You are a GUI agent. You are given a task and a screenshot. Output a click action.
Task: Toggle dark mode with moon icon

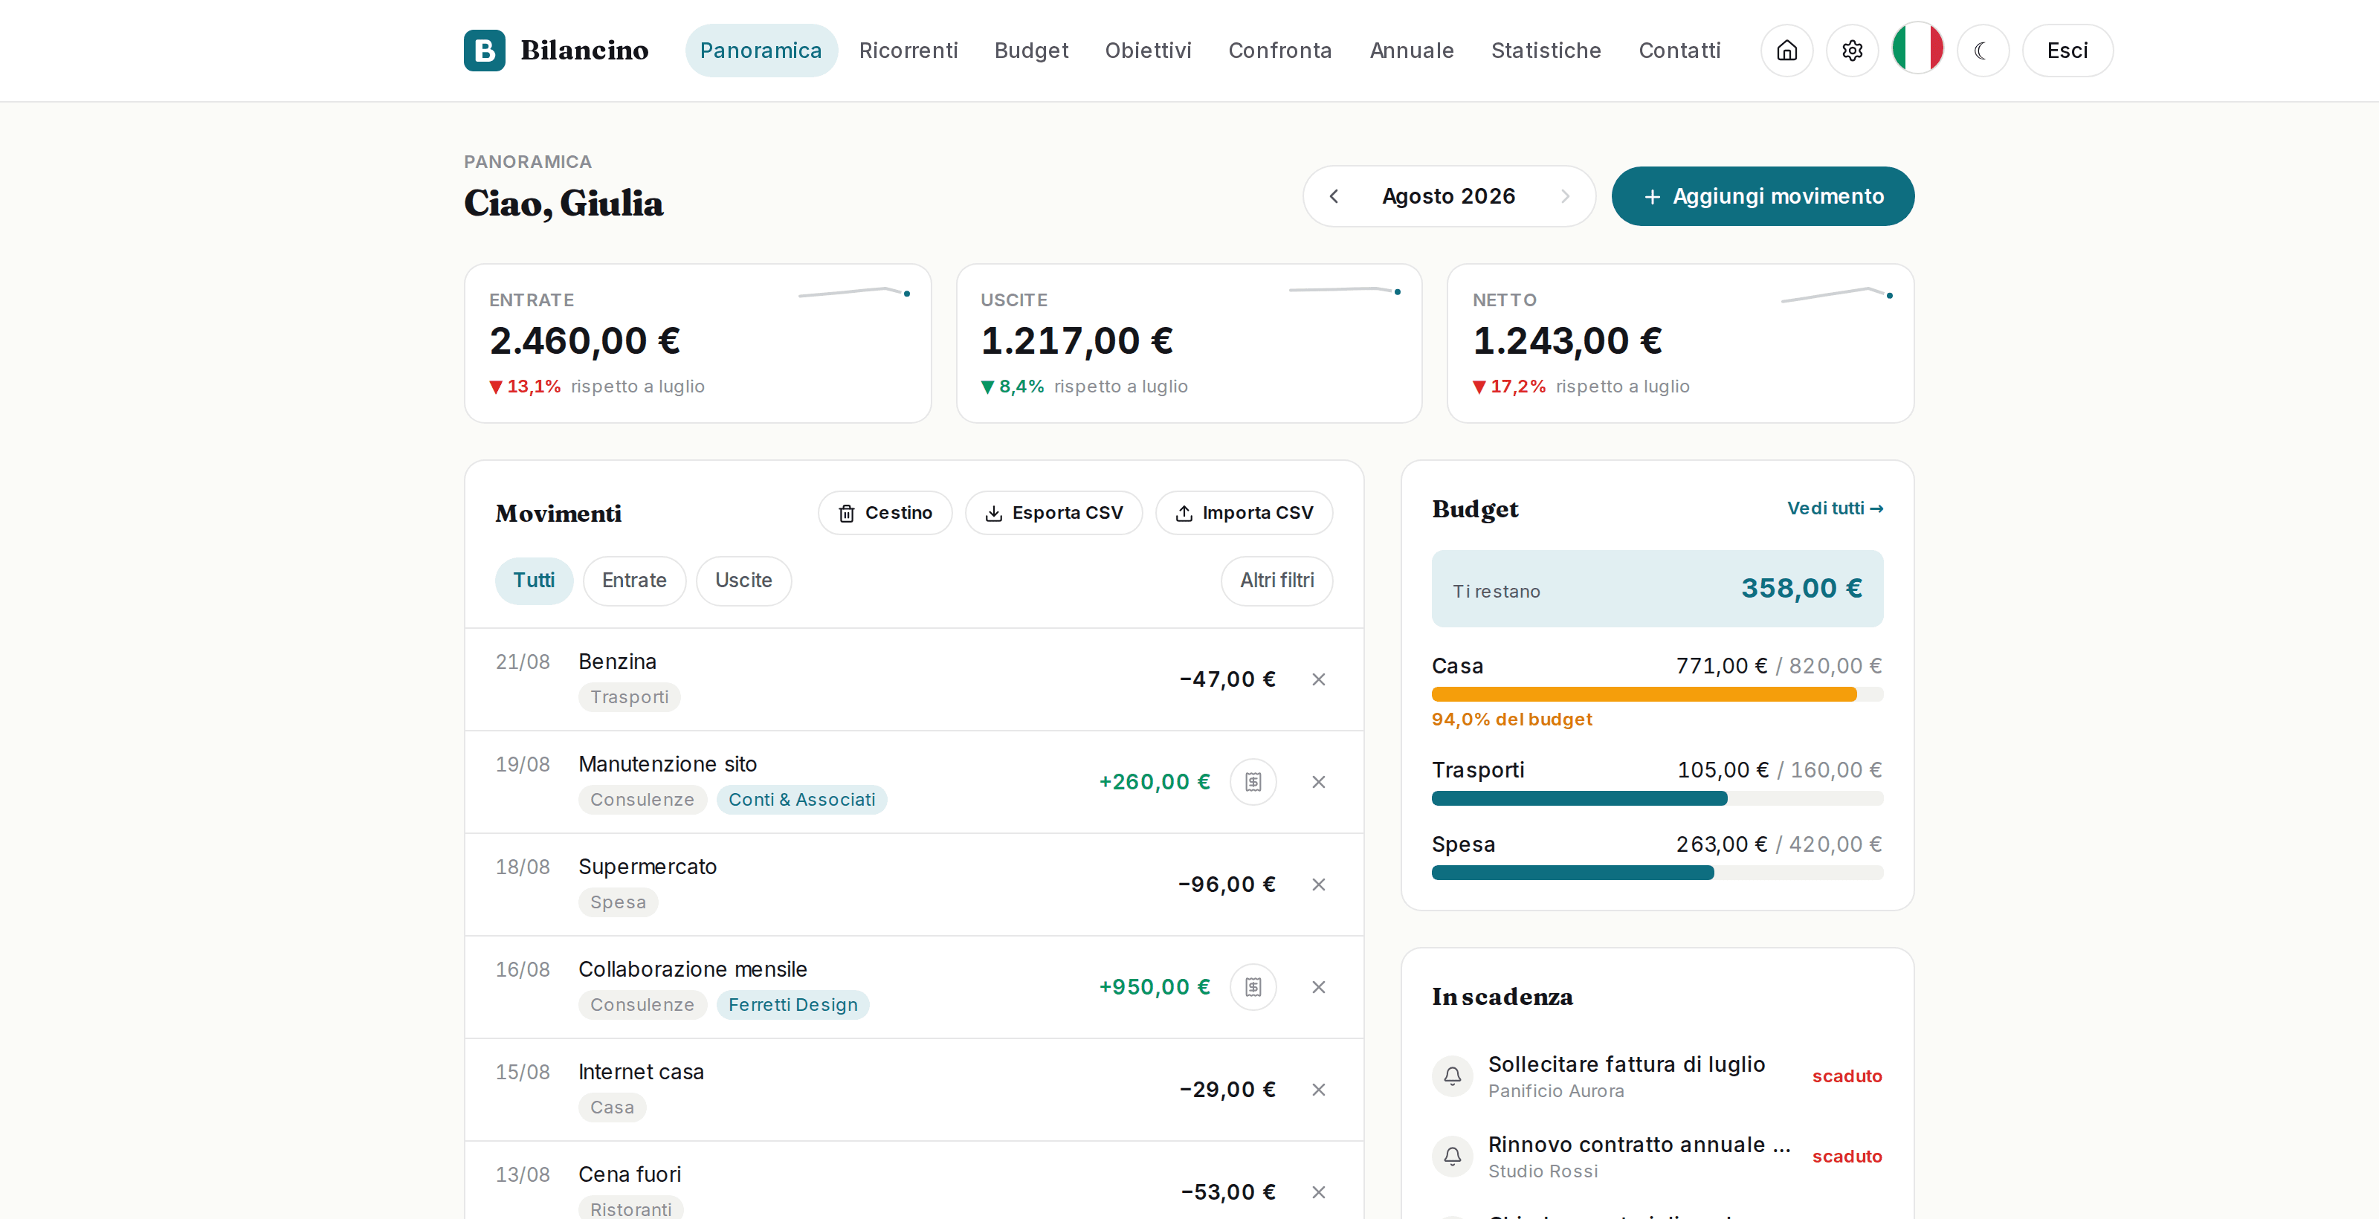pos(1982,50)
